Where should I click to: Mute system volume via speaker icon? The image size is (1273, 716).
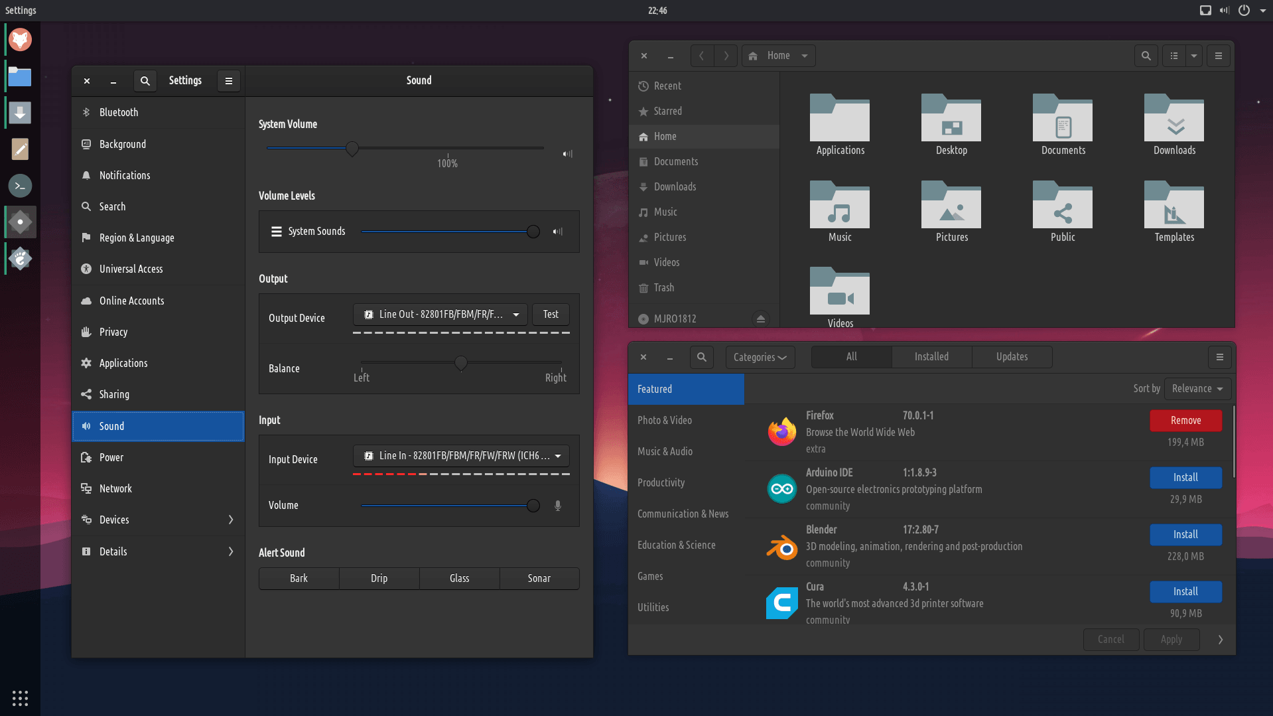click(567, 154)
